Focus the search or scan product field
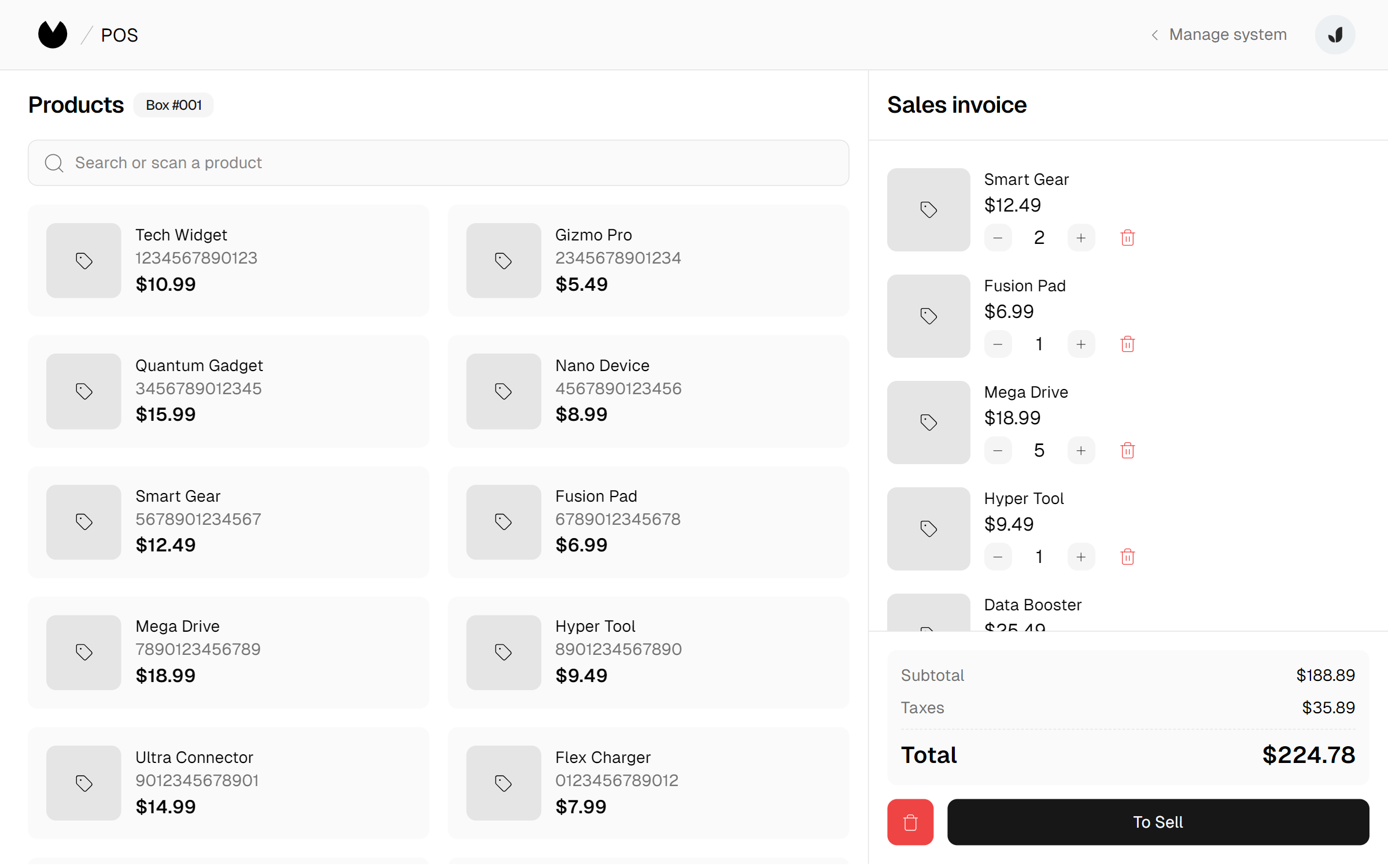Image resolution: width=1388 pixels, height=867 pixels. (x=438, y=162)
